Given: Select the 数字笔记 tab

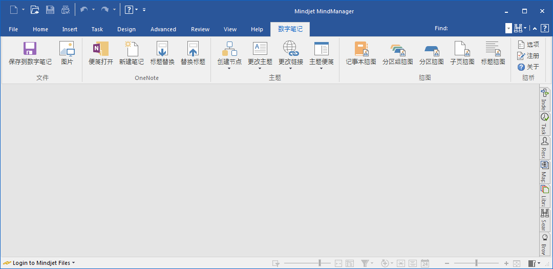Looking at the screenshot, I should (290, 29).
